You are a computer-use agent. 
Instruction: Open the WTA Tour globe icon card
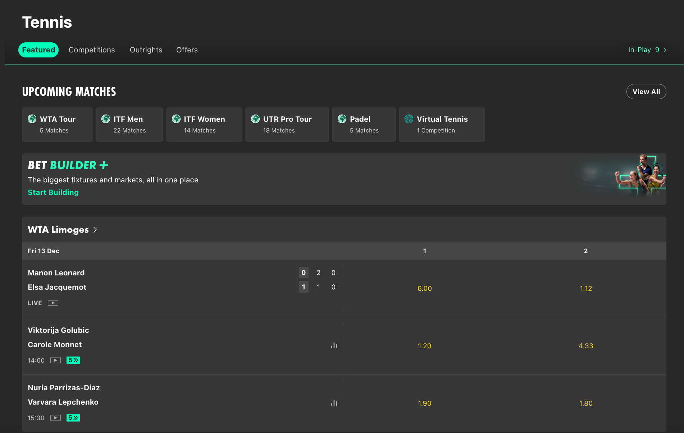(x=32, y=119)
